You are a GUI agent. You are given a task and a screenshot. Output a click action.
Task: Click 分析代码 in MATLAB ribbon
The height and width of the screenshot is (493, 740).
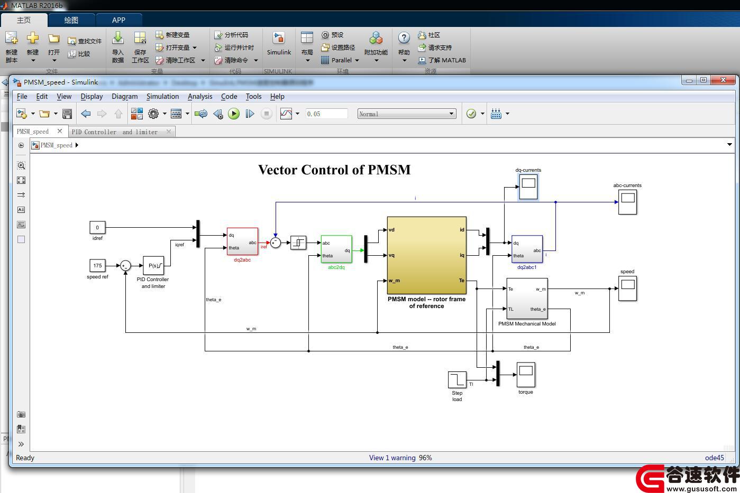(231, 35)
